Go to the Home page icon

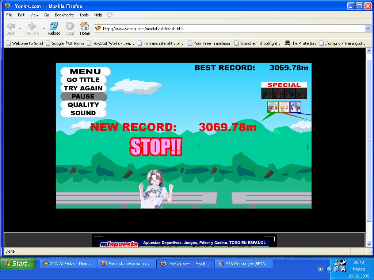point(85,28)
